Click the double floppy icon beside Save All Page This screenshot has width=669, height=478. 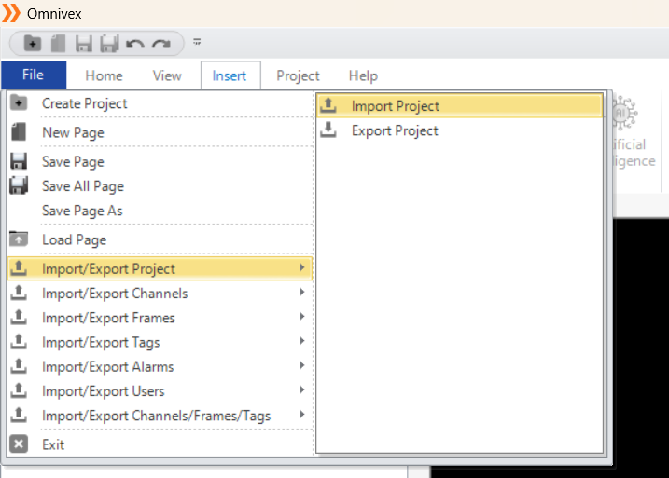[x=19, y=185]
